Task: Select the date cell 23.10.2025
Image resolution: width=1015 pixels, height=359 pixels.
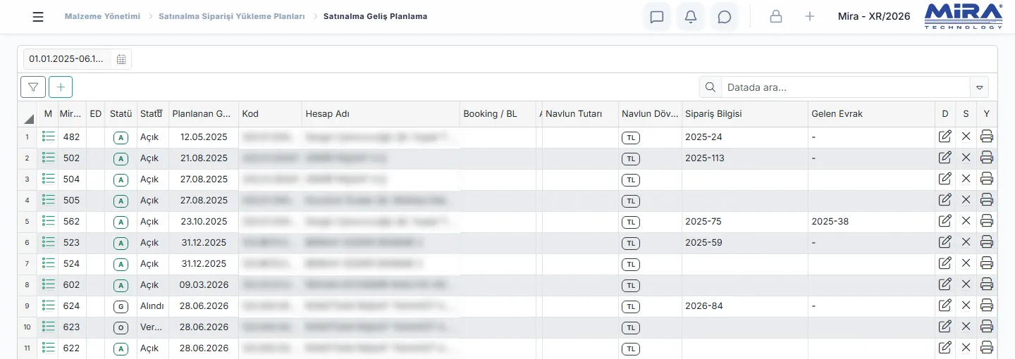Action: click(x=204, y=222)
